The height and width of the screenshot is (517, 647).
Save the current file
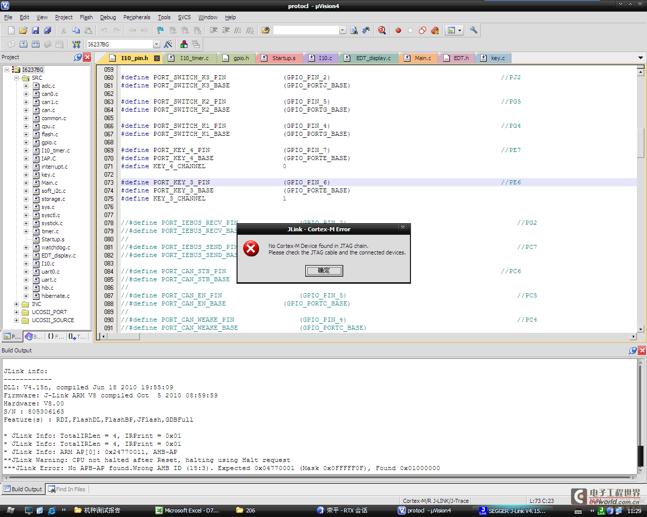pos(35,30)
